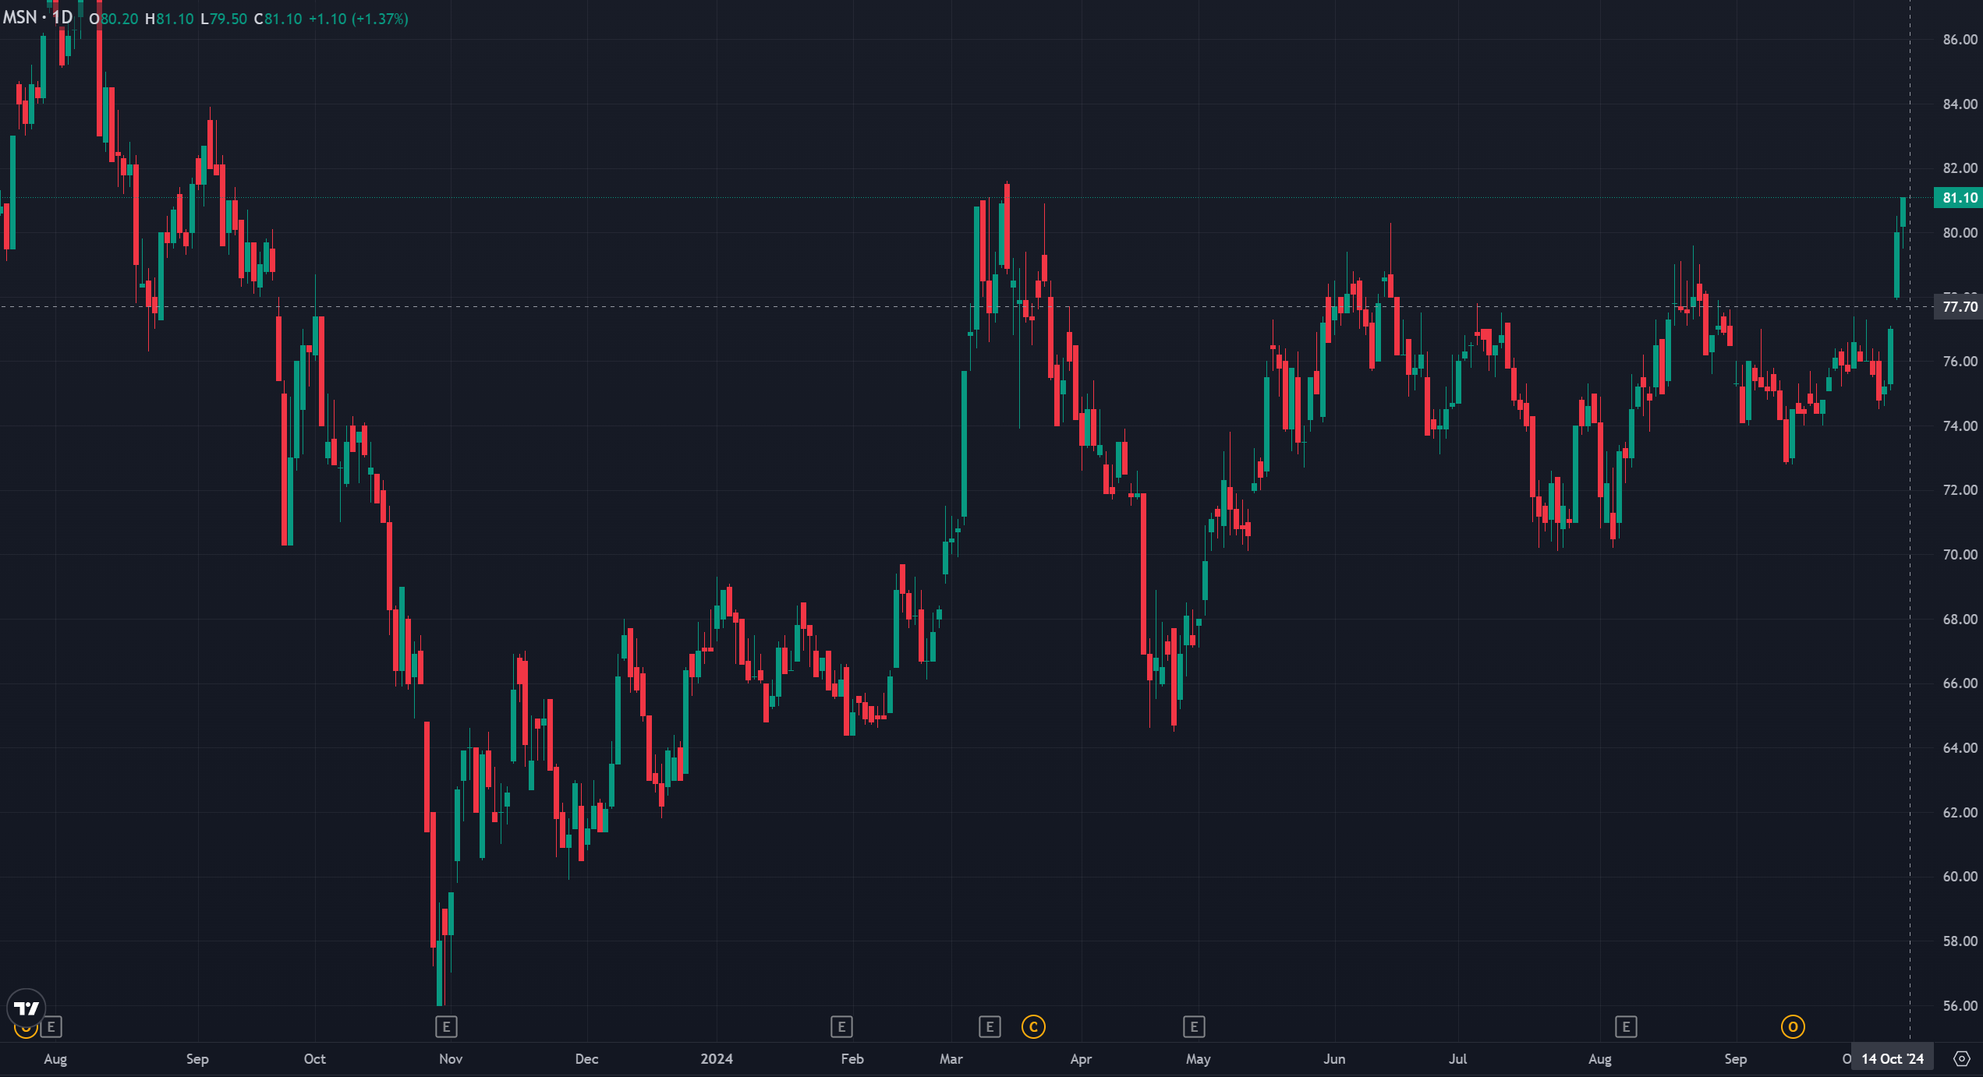The image size is (1983, 1077).
Task: Click the 14 Oct '24 date label
Action: pos(1893,1058)
